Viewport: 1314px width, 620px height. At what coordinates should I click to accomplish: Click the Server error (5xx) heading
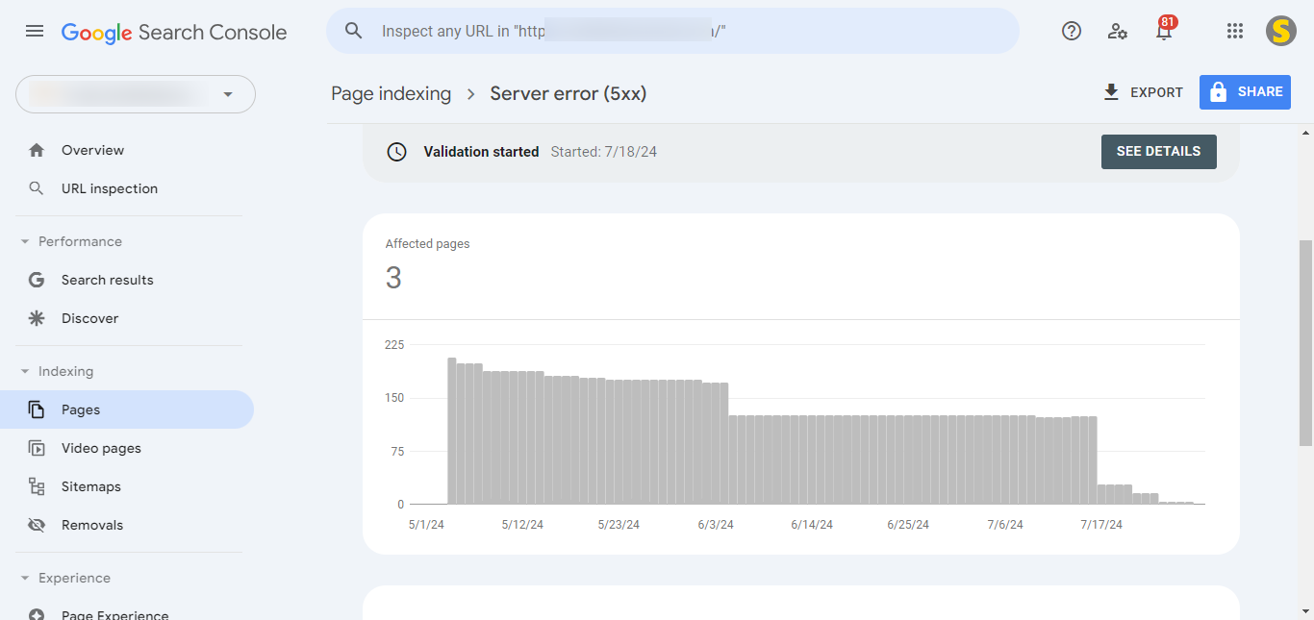coord(569,93)
